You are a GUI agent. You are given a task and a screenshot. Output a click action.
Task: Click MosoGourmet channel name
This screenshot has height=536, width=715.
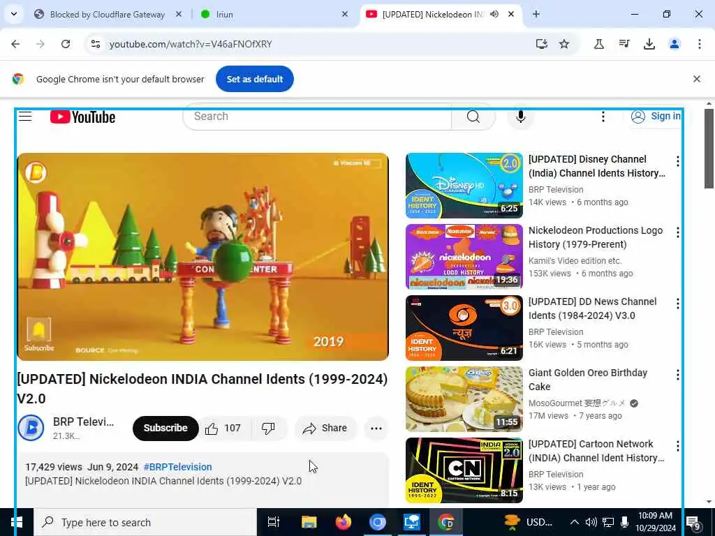pos(577,403)
